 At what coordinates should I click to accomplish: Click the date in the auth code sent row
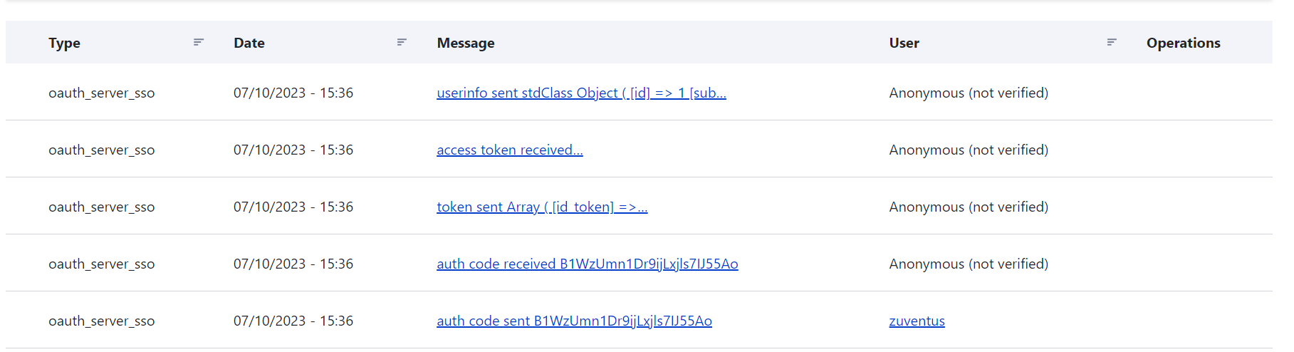[x=293, y=321]
